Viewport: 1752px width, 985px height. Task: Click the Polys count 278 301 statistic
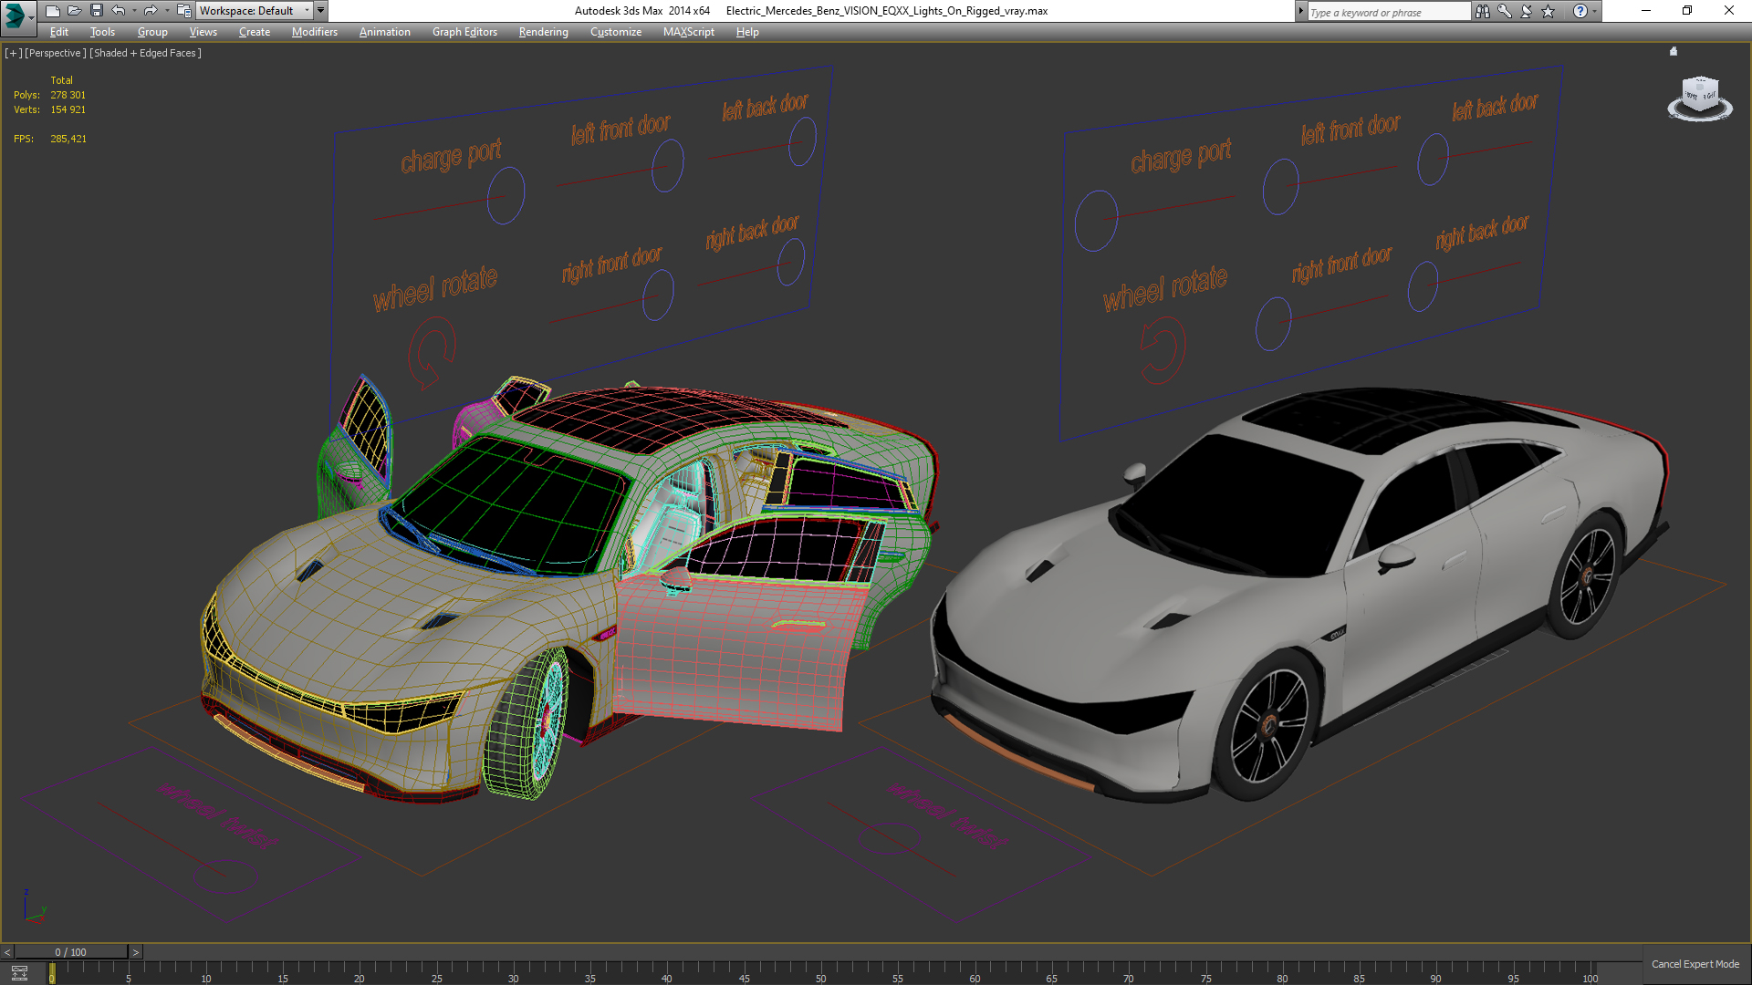(68, 95)
